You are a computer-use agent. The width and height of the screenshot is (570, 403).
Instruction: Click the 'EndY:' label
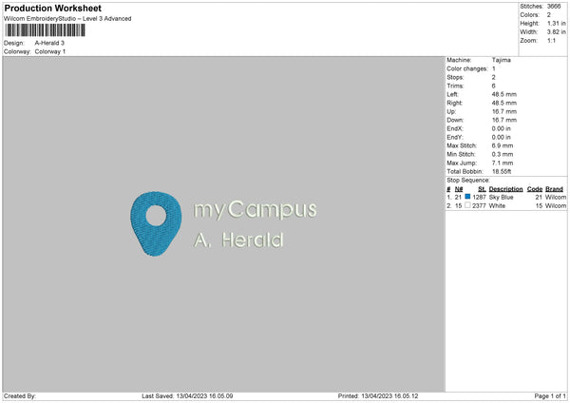tap(455, 138)
